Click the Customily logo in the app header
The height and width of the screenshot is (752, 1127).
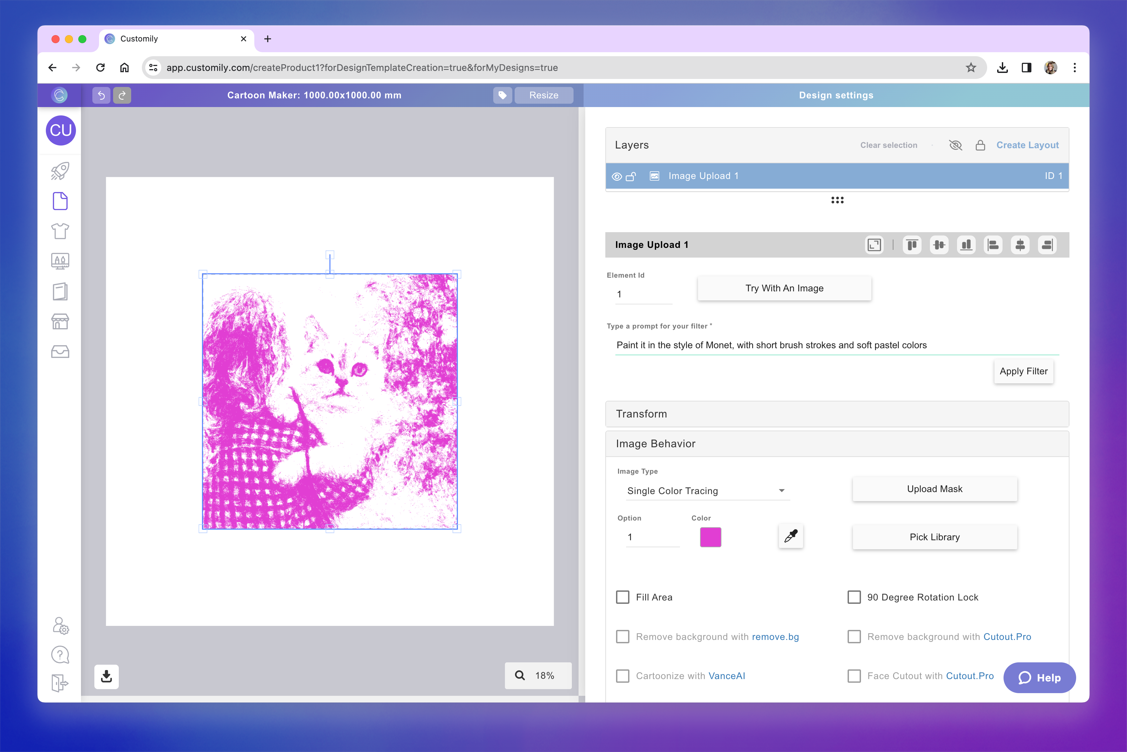coord(60,95)
